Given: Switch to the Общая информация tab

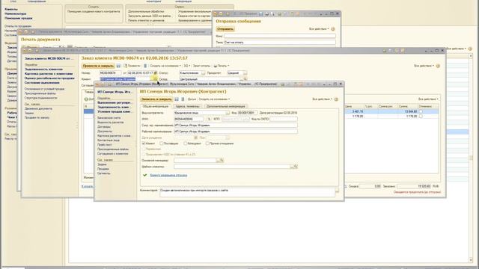Looking at the screenshot, I should point(156,106).
